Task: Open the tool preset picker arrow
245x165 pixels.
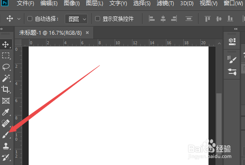Action: coord(19,19)
